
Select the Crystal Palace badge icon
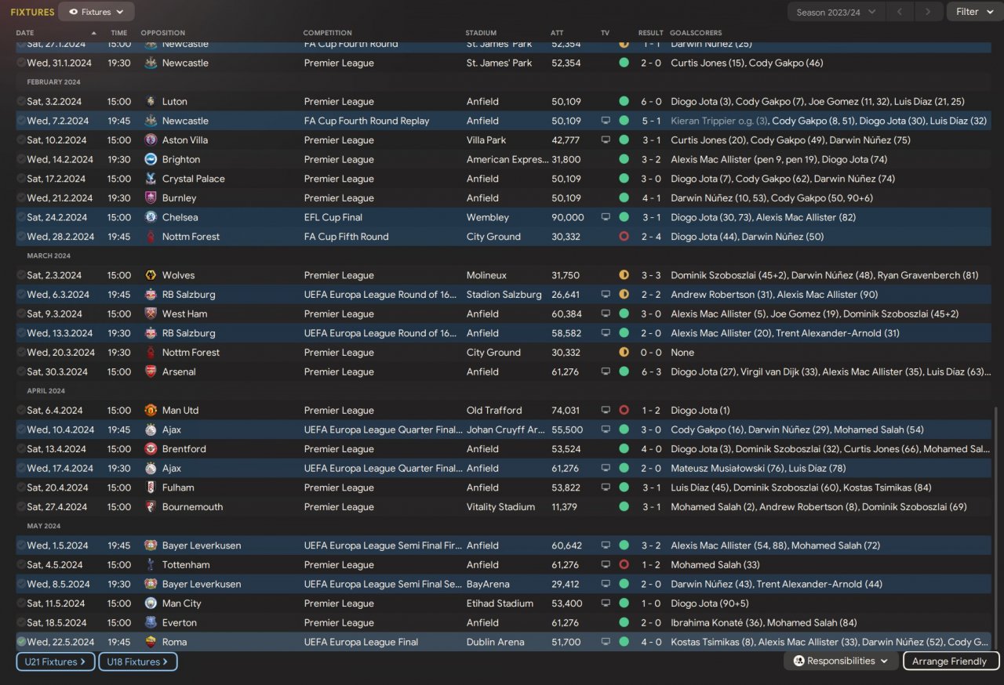pyautogui.click(x=151, y=179)
